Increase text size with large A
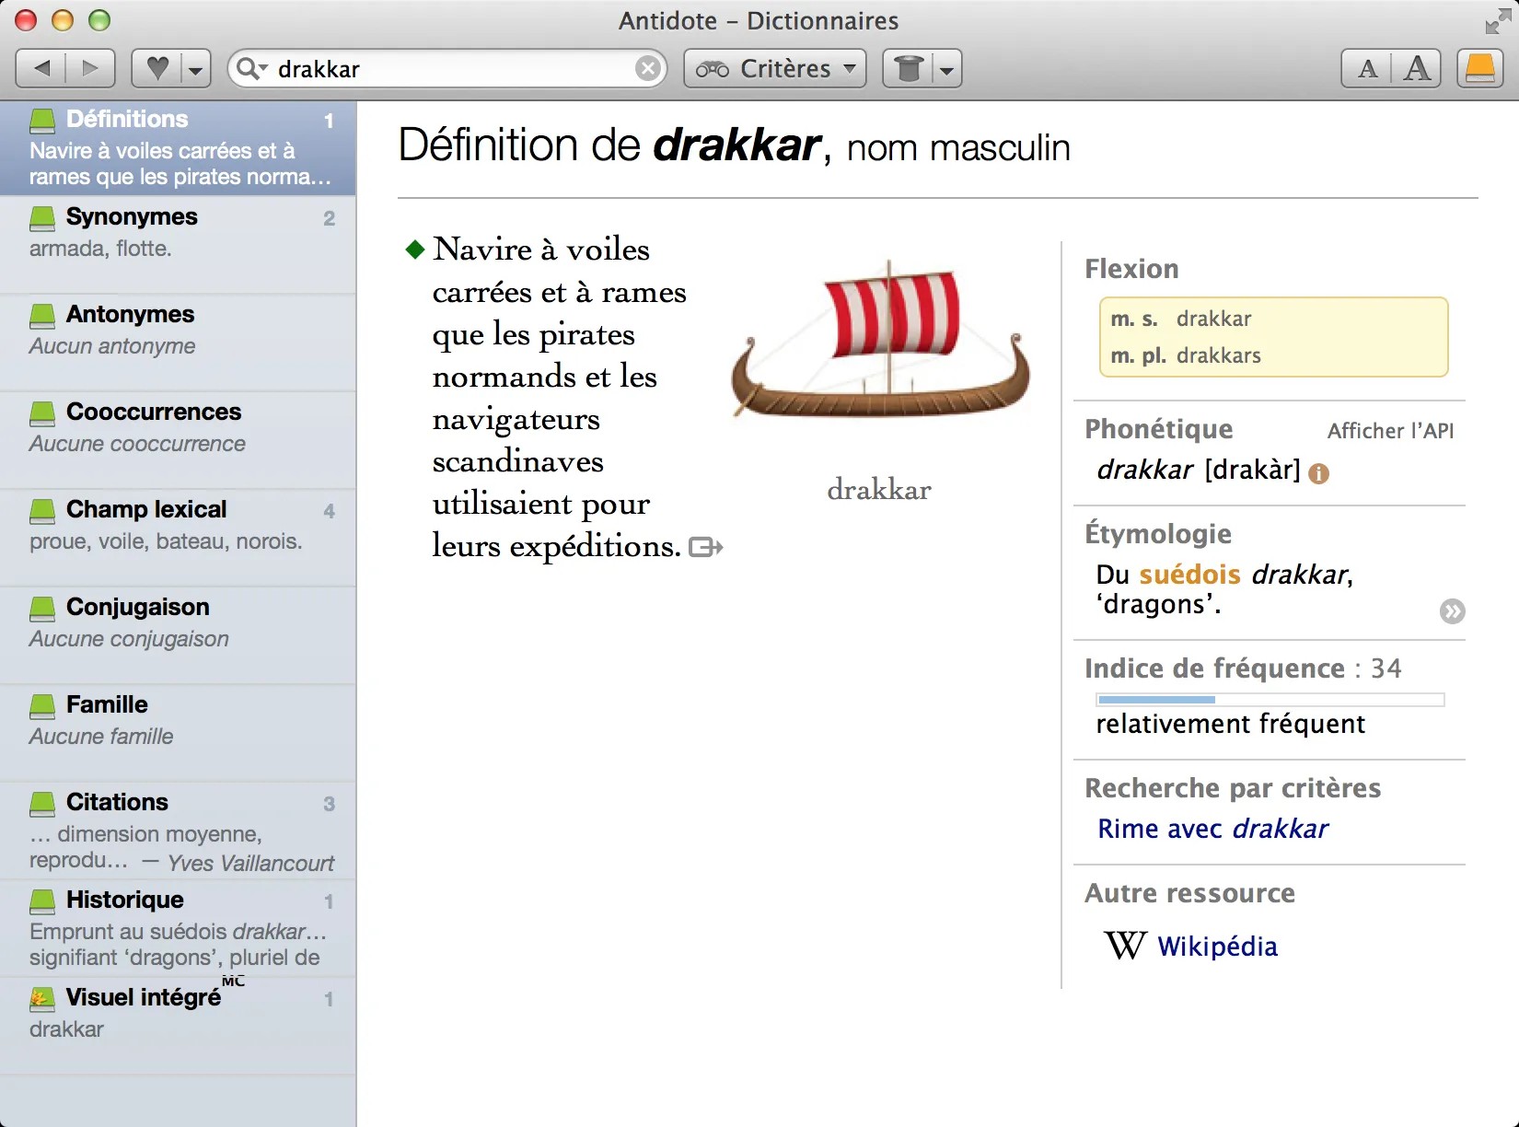 click(x=1418, y=68)
